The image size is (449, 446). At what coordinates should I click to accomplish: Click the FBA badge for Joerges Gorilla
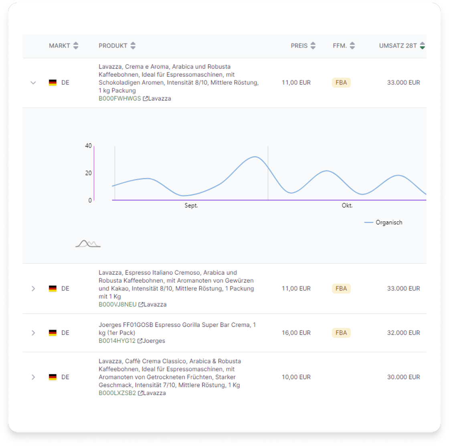[x=341, y=333]
